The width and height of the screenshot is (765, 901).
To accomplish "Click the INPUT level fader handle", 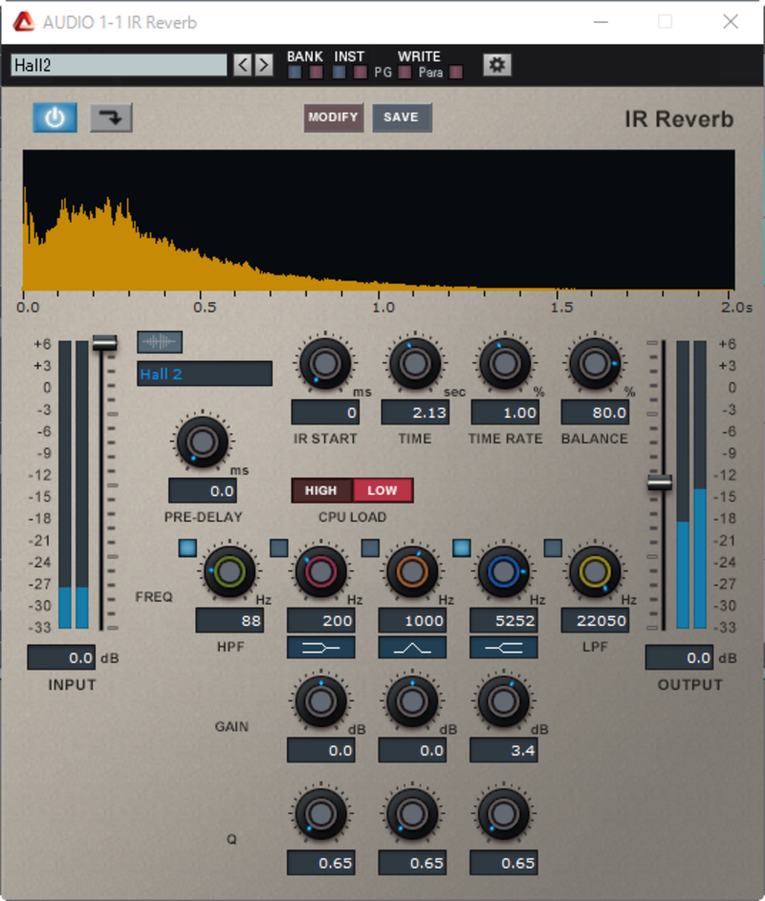I will [x=104, y=343].
